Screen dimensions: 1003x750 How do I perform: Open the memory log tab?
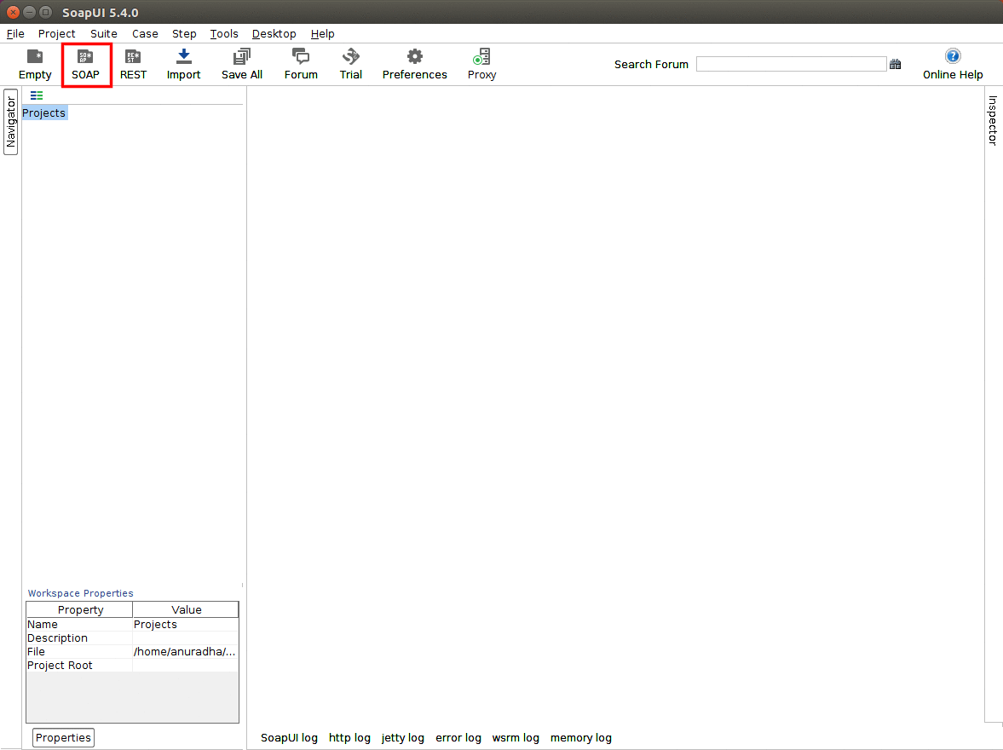(x=581, y=738)
